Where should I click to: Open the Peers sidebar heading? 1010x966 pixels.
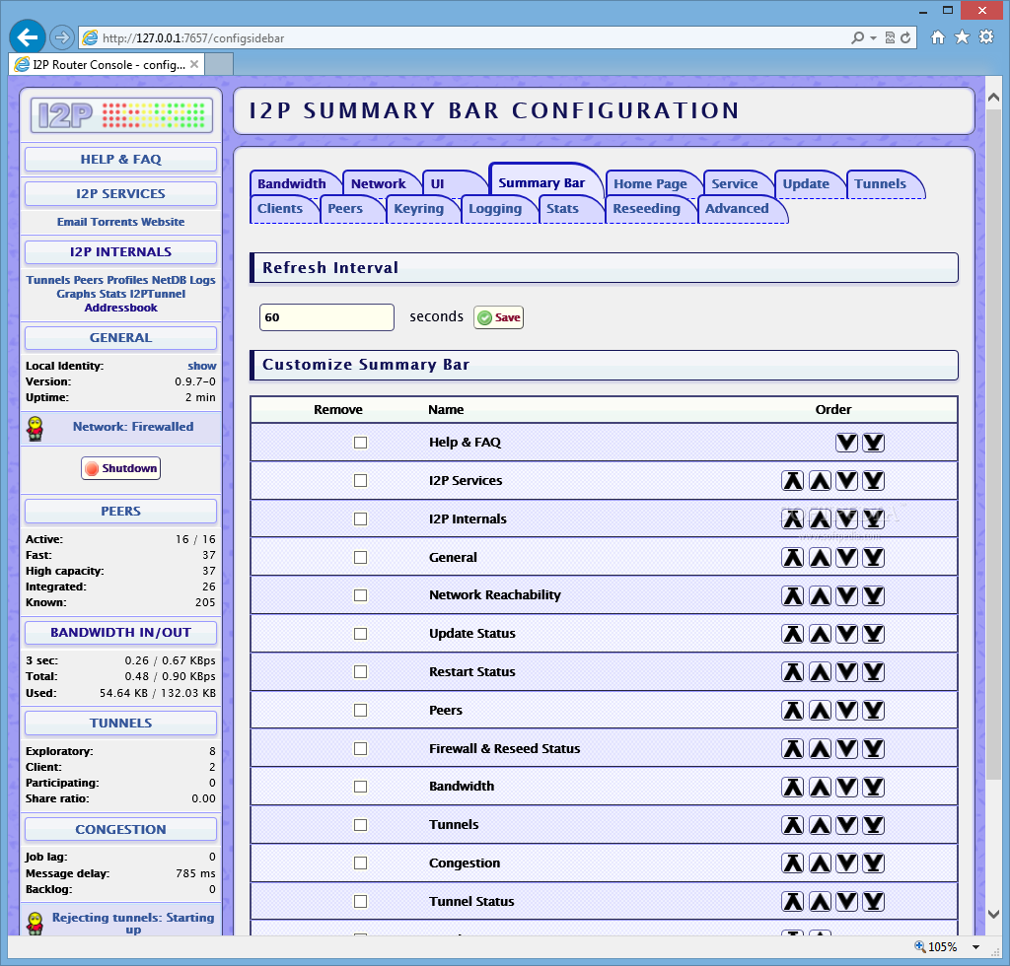121,512
